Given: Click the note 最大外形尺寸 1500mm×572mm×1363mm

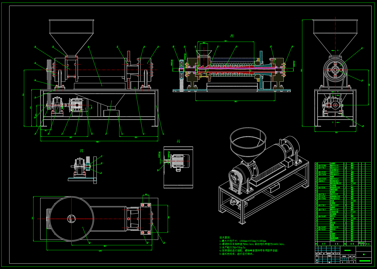Looking at the screenshot, I should [x=243, y=241].
